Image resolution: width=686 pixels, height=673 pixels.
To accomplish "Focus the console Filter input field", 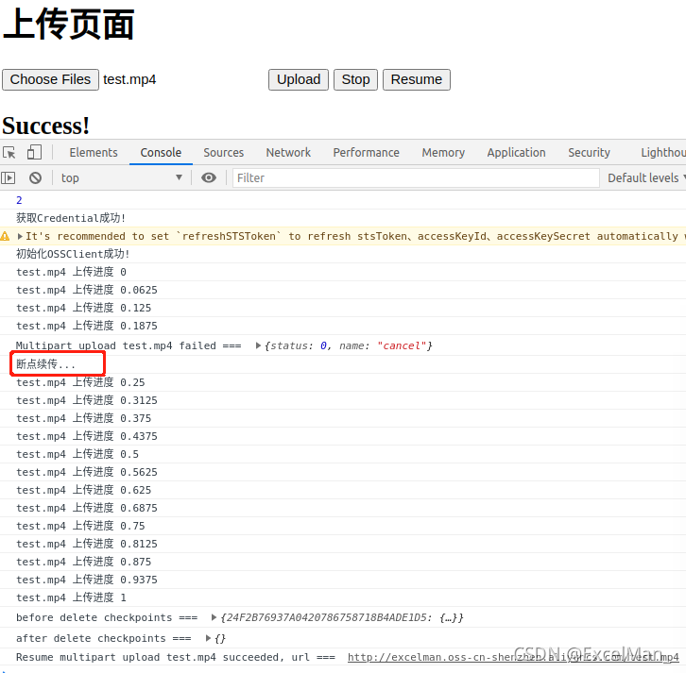I will click(416, 177).
